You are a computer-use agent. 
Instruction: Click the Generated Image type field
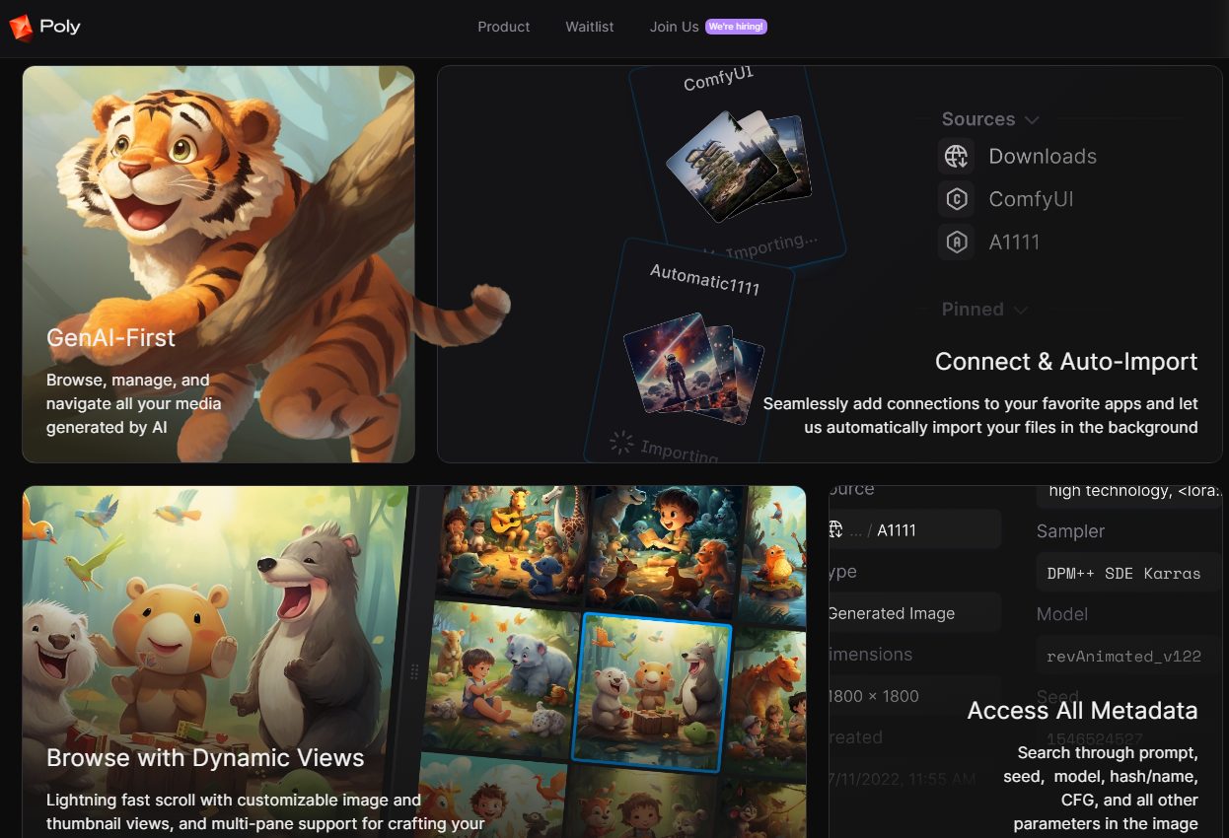point(914,613)
